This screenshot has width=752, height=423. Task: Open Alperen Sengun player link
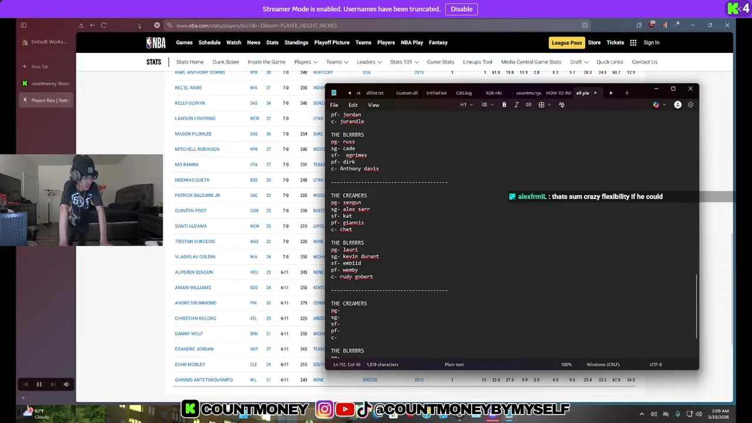pyautogui.click(x=194, y=272)
